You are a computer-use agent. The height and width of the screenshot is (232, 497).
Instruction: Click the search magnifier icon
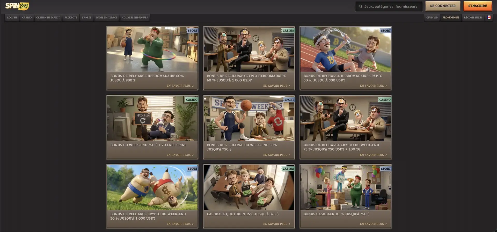coord(360,6)
